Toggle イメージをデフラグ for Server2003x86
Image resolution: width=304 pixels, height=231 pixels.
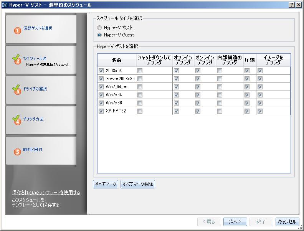260,79
